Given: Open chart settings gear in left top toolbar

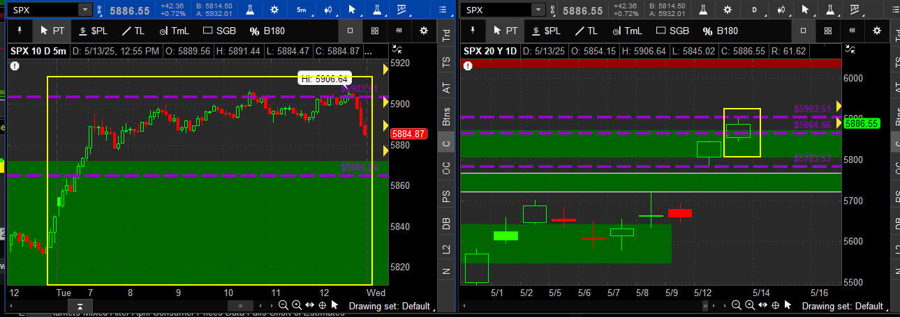Looking at the screenshot, I should click(x=274, y=10).
